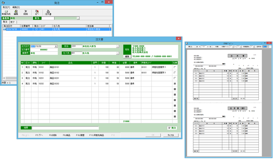Click the 担当 code field in 発注 window
This screenshot has height=160, width=276.
click(x=48, y=18)
